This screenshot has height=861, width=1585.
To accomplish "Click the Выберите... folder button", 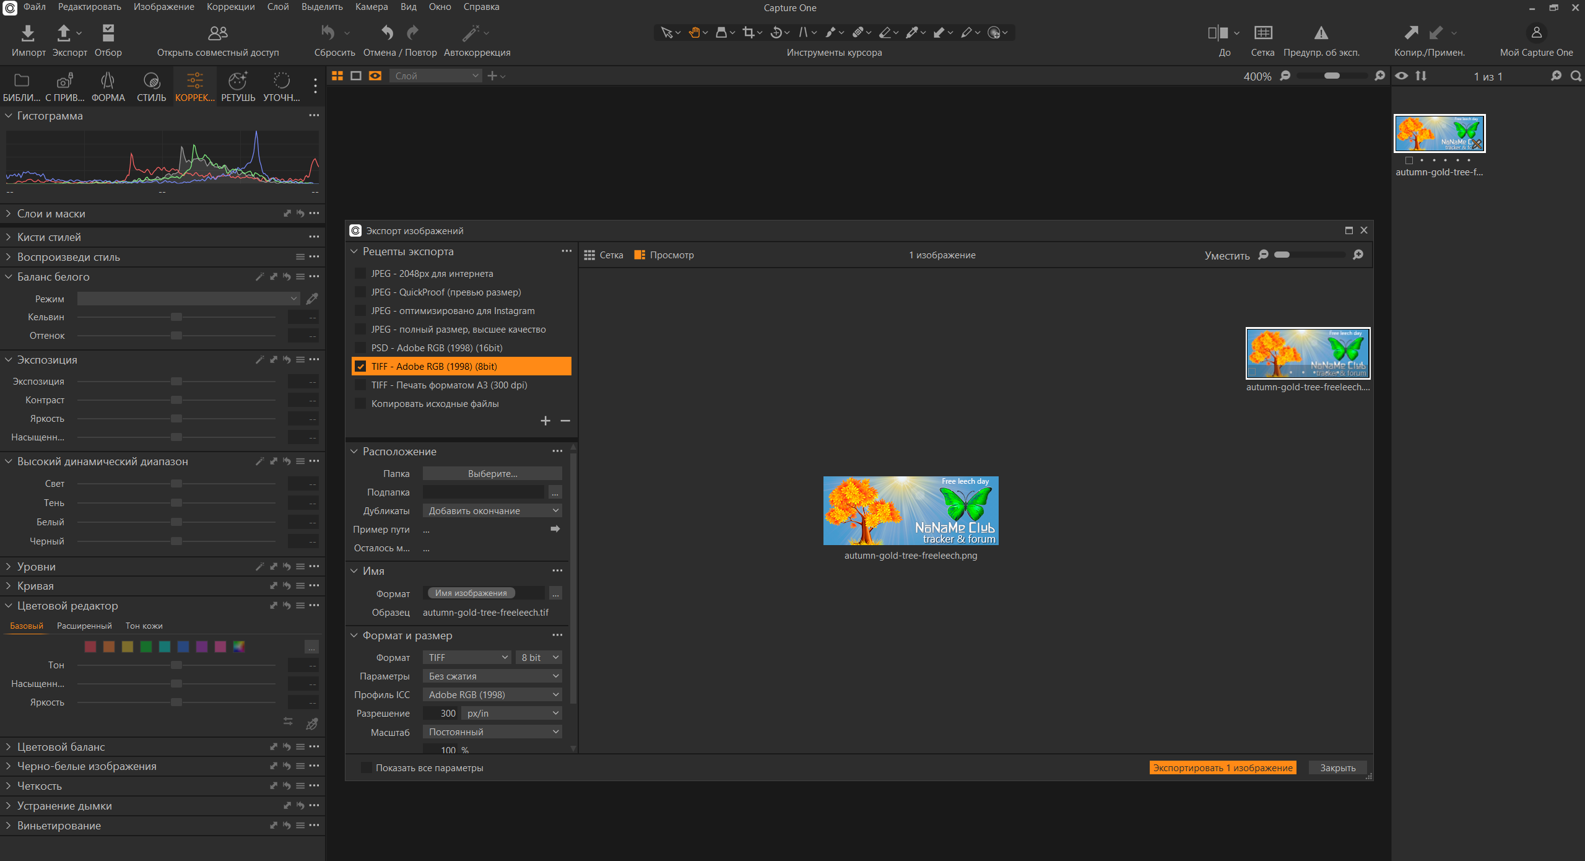I will pos(492,474).
